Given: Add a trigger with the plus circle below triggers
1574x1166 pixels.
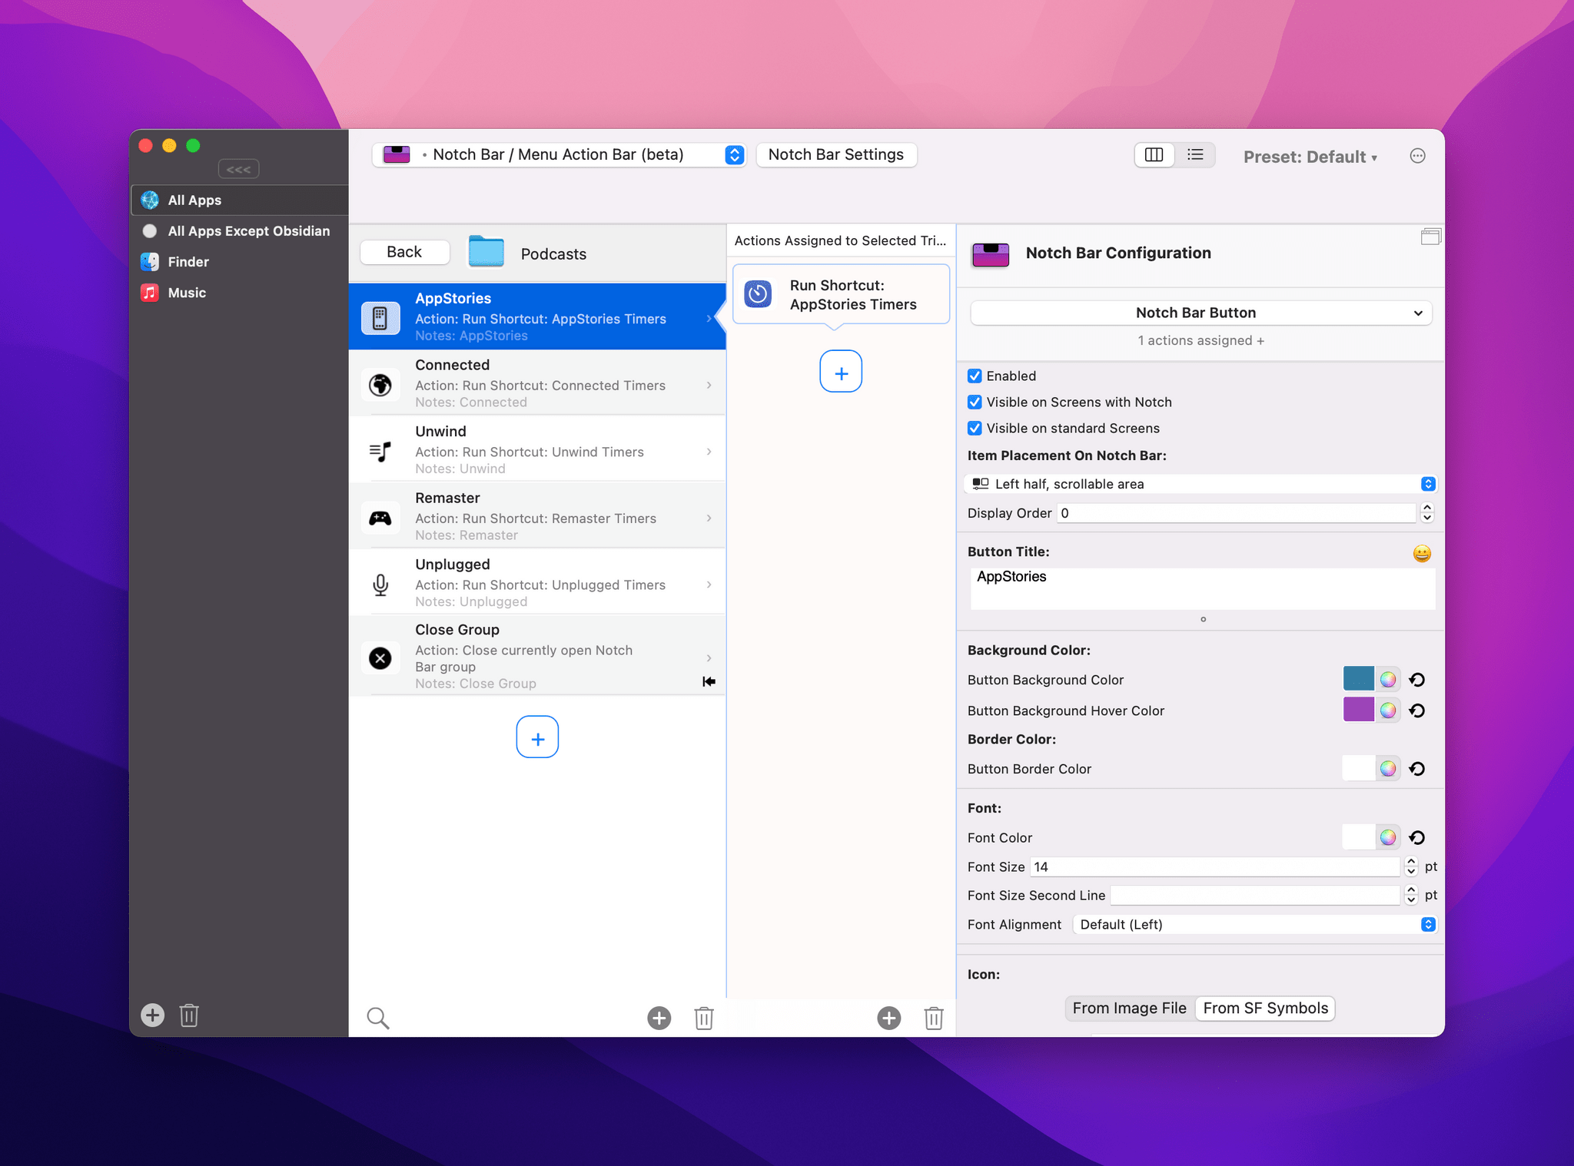Looking at the screenshot, I should coord(659,1018).
